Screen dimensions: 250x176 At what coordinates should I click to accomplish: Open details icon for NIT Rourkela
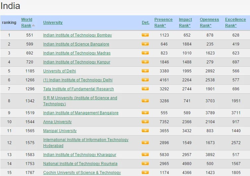[145, 163]
